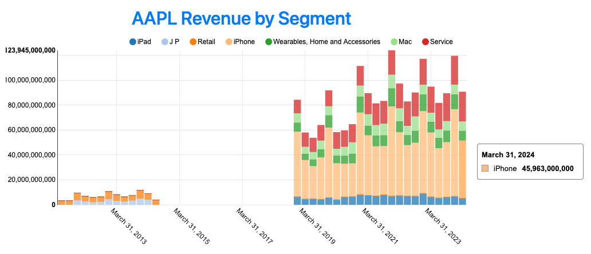Toggle Wearables, Home and Accessories legend item
Screen dimensions: 591x254
322,42
